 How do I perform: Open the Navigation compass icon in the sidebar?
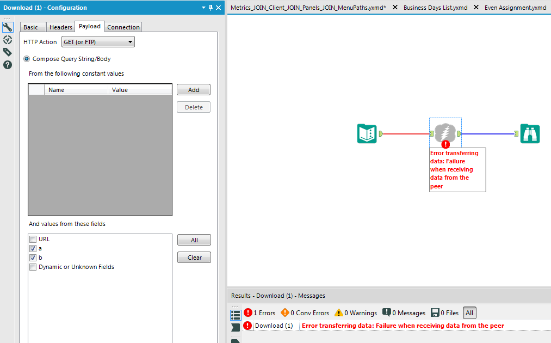[7, 39]
